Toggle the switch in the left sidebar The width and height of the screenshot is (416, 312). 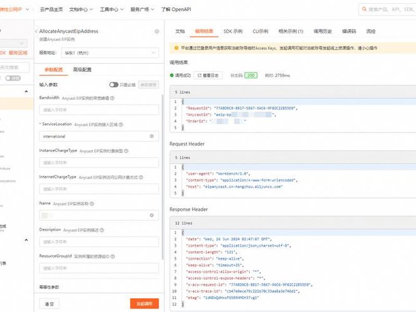coord(12,78)
